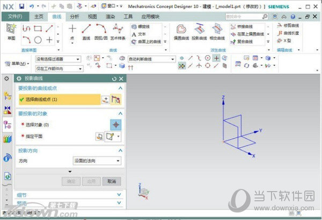Screen dimensions: 322x220
Task: Click the 圆弧/圆 (Arc/Circle) tool
Action: click(101, 31)
